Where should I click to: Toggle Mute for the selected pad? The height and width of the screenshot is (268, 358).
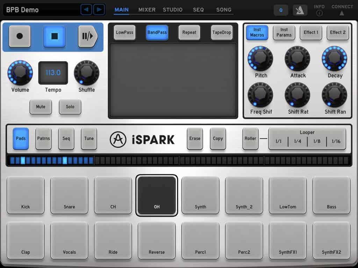[41, 107]
